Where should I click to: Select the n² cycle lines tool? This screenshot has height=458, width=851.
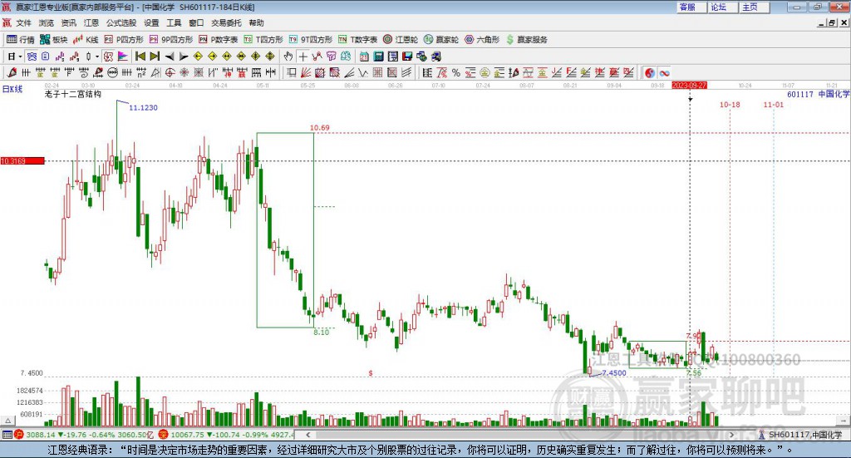141,72
